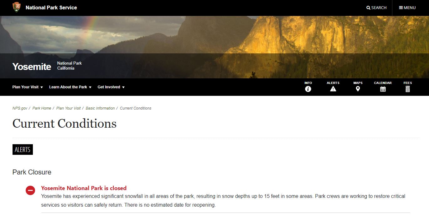429x216 pixels.
Task: Click the red park closure alert icon
Action: tap(30, 190)
